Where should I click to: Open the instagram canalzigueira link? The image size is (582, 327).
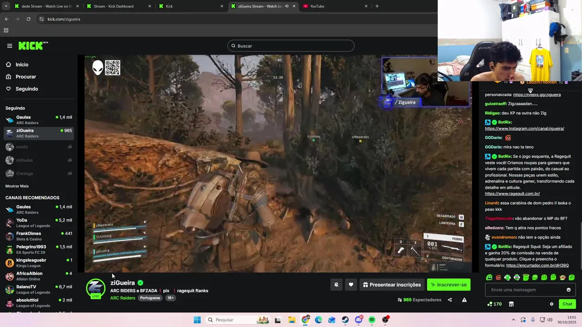525,129
